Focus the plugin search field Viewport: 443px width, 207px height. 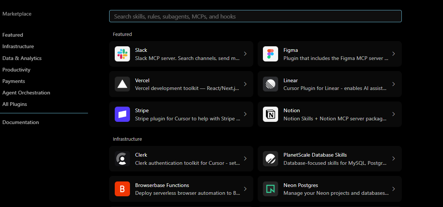click(255, 16)
